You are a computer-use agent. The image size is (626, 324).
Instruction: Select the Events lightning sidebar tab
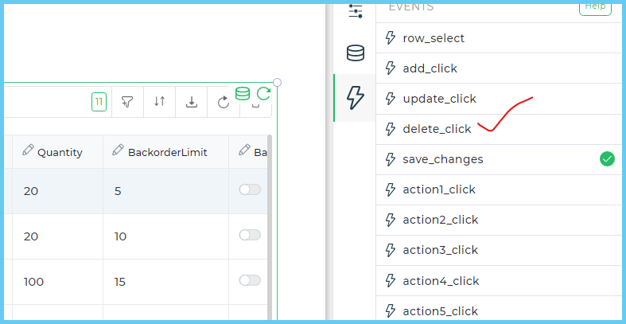(x=356, y=98)
